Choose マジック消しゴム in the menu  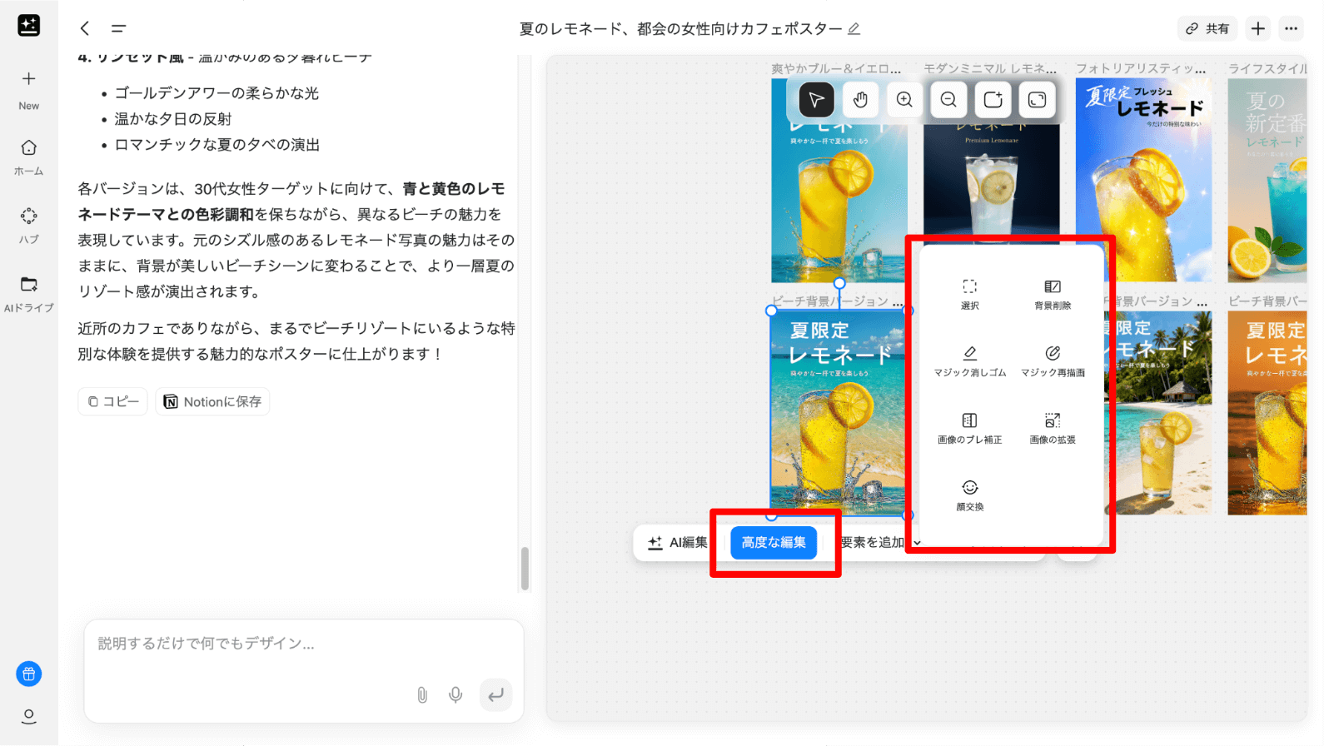point(969,361)
